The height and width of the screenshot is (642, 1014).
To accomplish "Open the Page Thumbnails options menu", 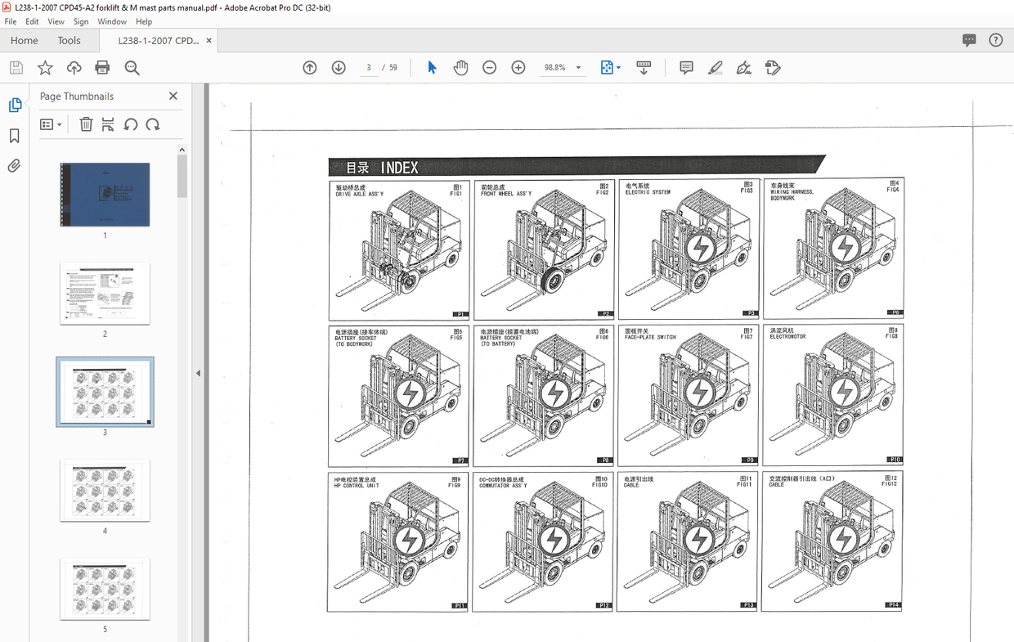I will pyautogui.click(x=51, y=123).
